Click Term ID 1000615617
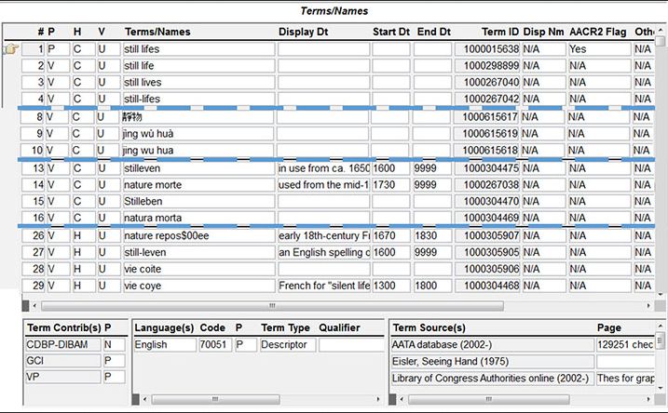The height and width of the screenshot is (413, 668). click(486, 117)
